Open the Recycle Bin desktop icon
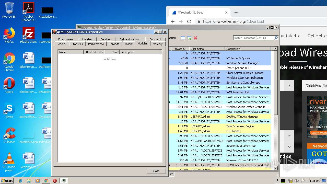 coord(9,10)
